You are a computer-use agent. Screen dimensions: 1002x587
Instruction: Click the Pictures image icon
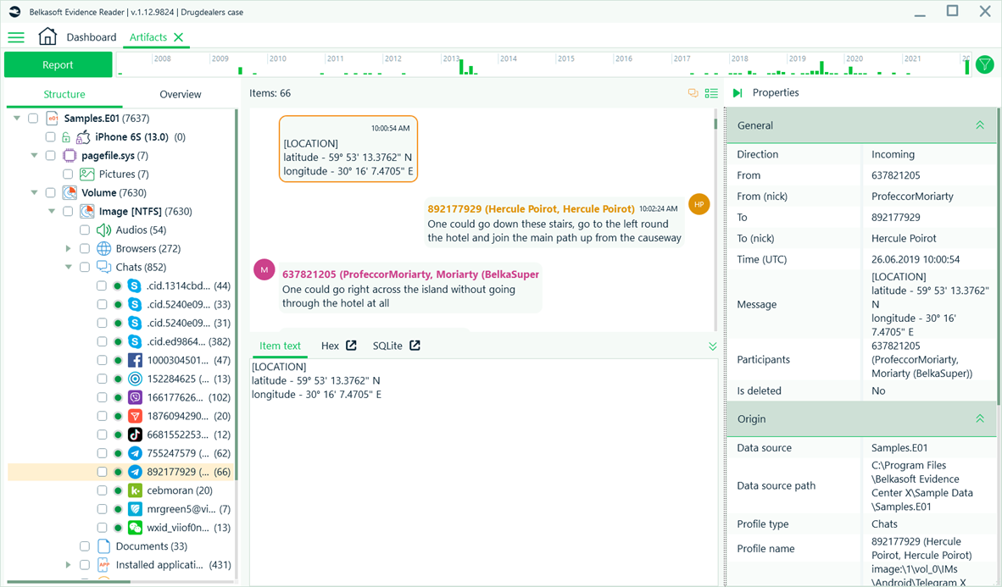pos(87,174)
